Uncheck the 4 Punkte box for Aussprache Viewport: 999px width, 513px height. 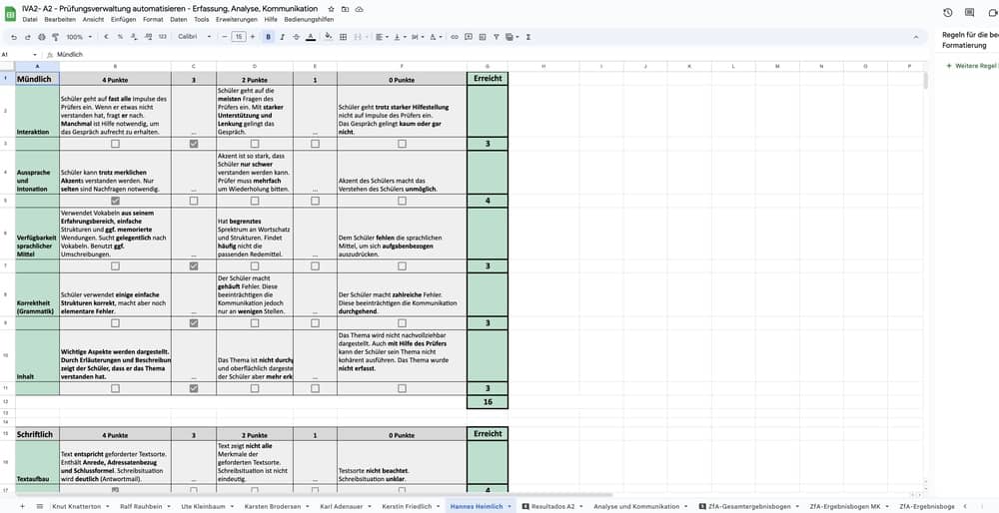(x=115, y=201)
